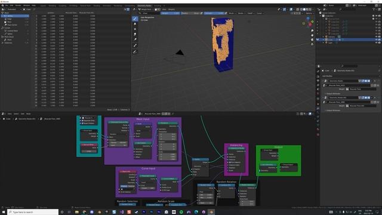The width and height of the screenshot is (382, 215).
Task: Open the Cursor settings dropdown
Action: [x=260, y=13]
